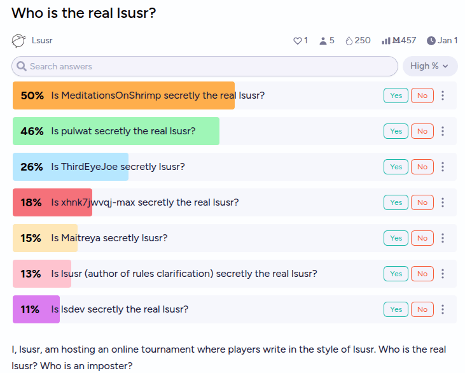This screenshot has width=465, height=373.
Task: Bet Yes on ThirdEyeJoe answer
Action: 396,167
